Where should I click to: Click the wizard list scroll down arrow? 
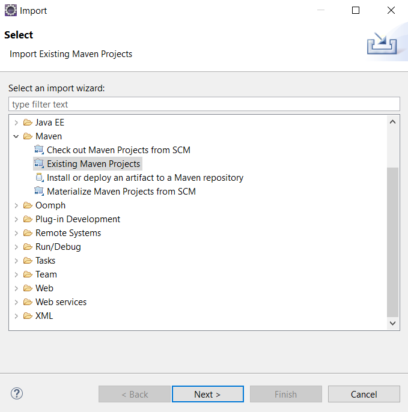pyautogui.click(x=393, y=323)
